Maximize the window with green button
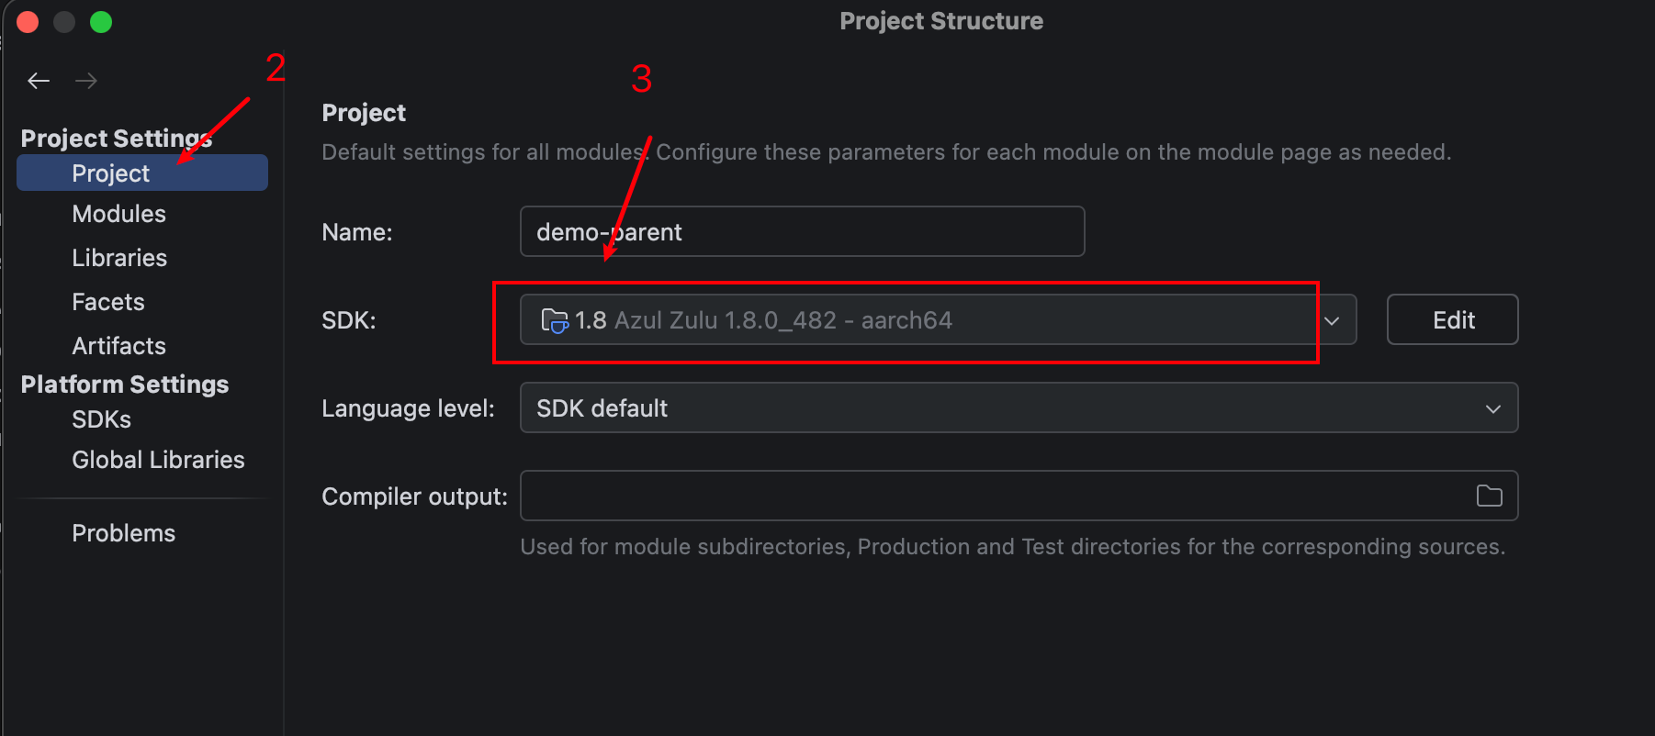The image size is (1655, 736). 101,22
